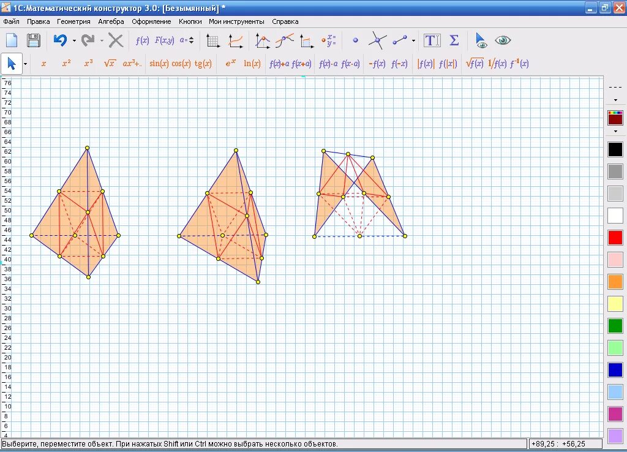The image size is (627, 452).
Task: Apply the inverse function f⁻¹(x)
Action: (x=519, y=63)
